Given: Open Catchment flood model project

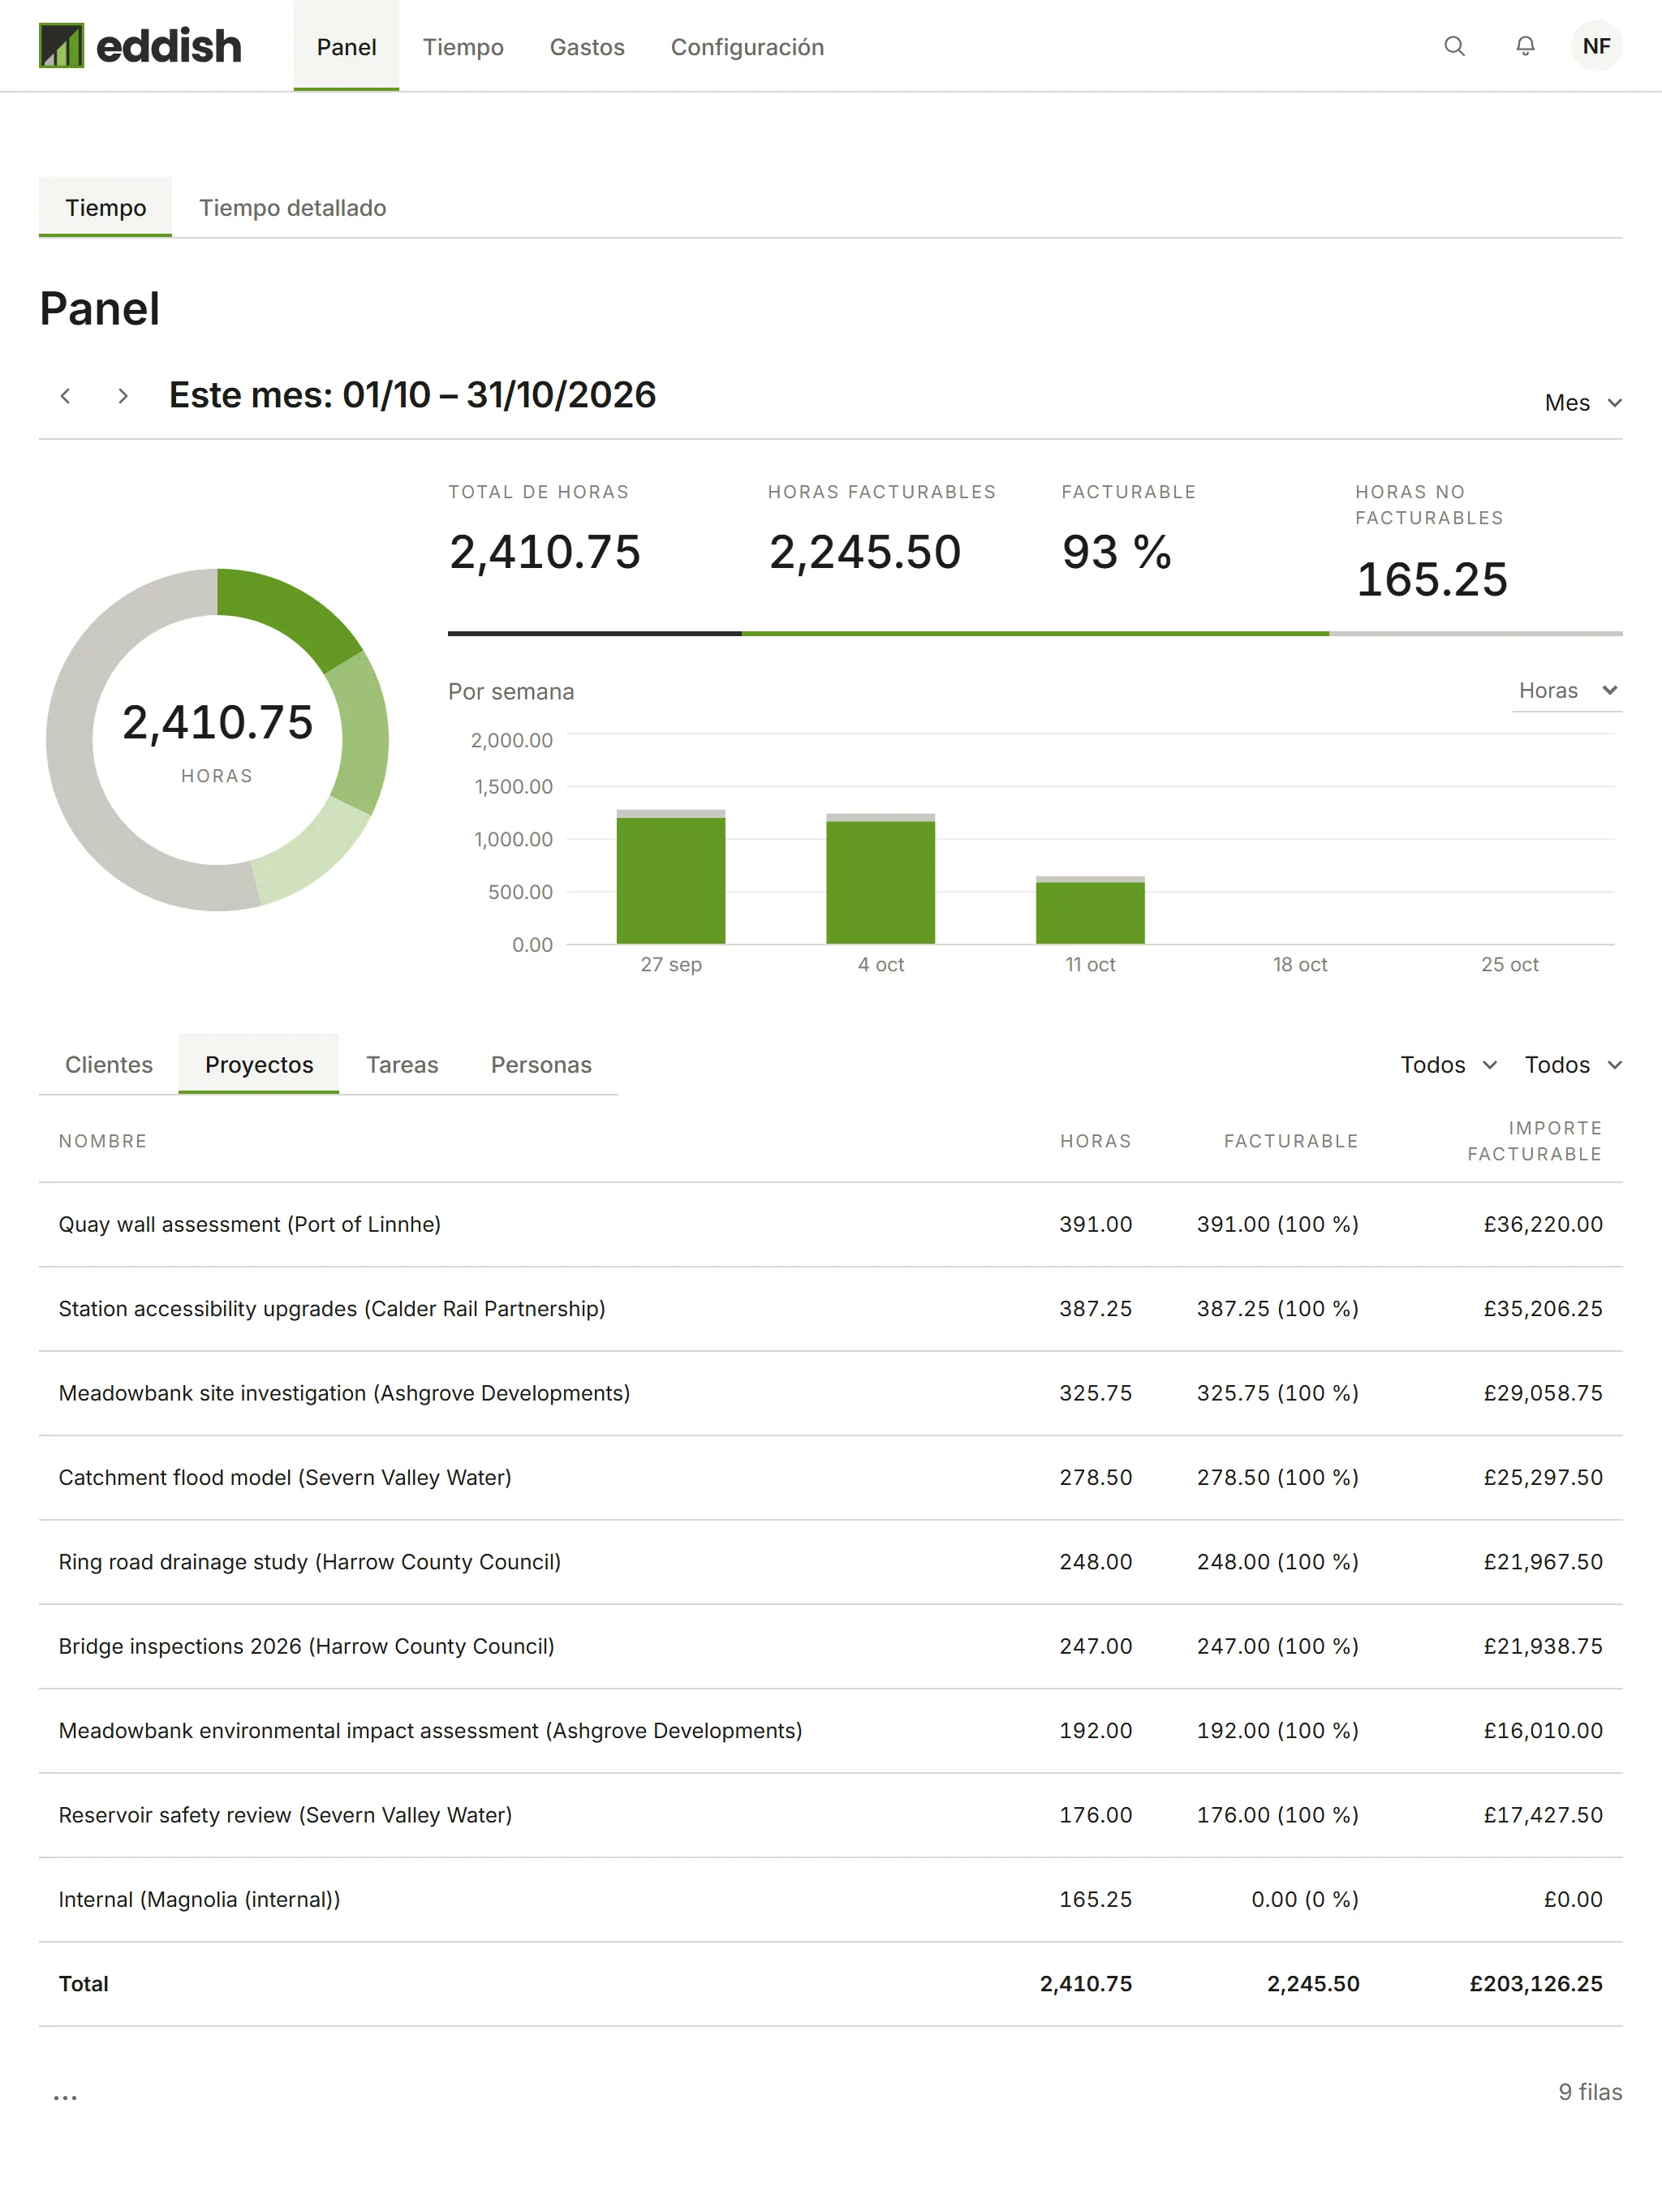Looking at the screenshot, I should [x=285, y=1477].
